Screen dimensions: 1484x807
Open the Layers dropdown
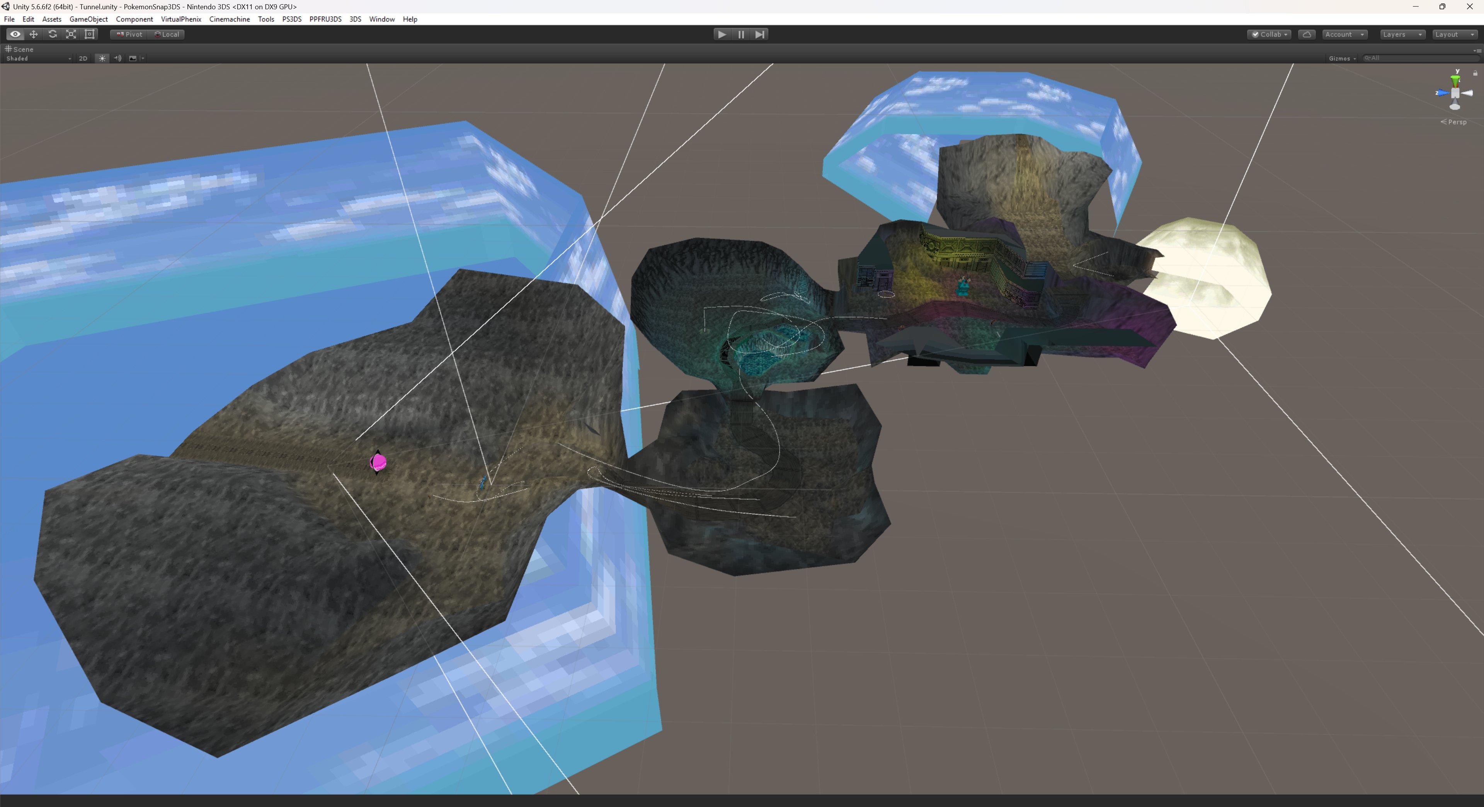tap(1403, 34)
